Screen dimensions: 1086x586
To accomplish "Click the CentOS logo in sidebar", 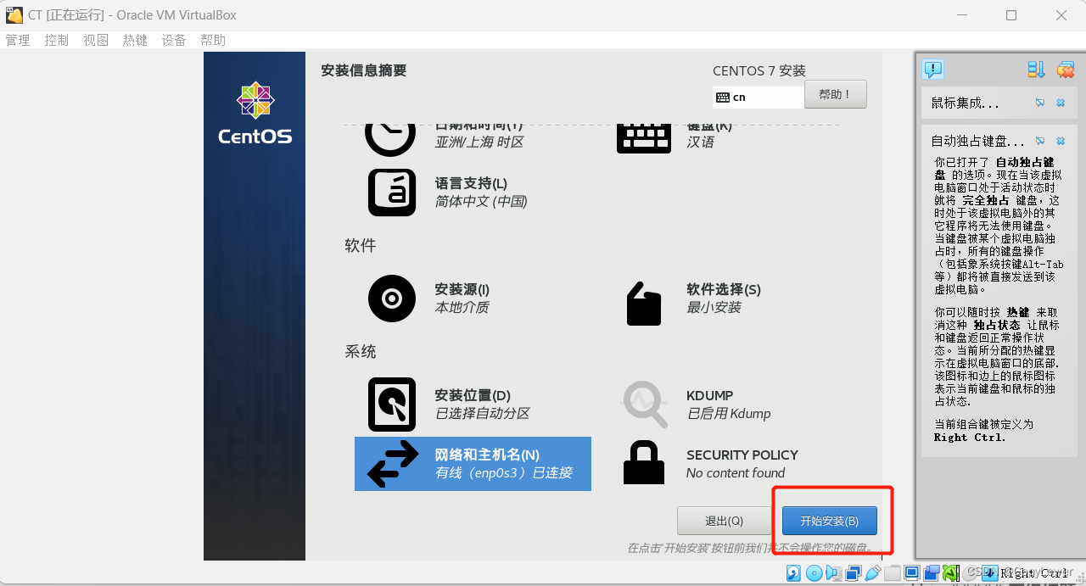I will [x=255, y=113].
